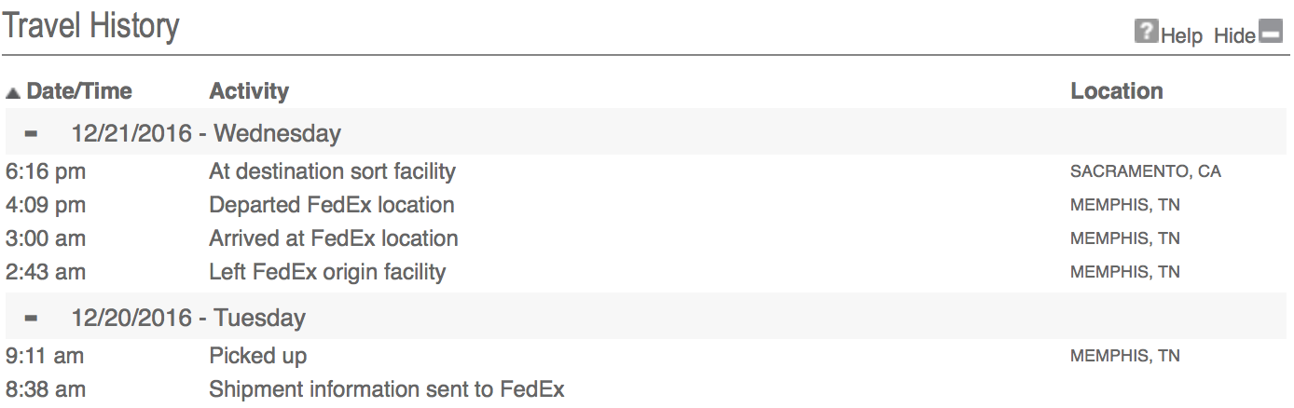The image size is (1294, 408).
Task: Click the 'Left FedEx origin facility' entry
Action: point(327,272)
